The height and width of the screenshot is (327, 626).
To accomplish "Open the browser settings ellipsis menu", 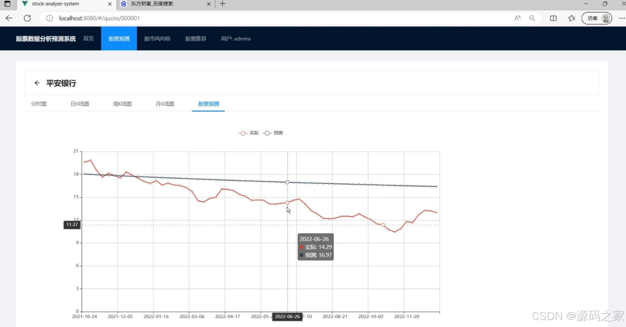I will 622,18.
